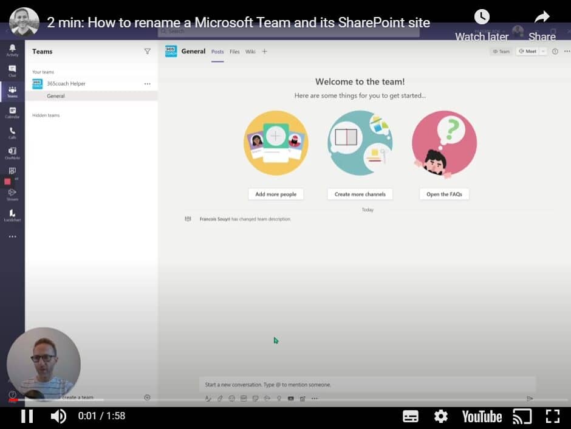The height and width of the screenshot is (429, 571).
Task: Switch to the Files tab
Action: coord(234,52)
